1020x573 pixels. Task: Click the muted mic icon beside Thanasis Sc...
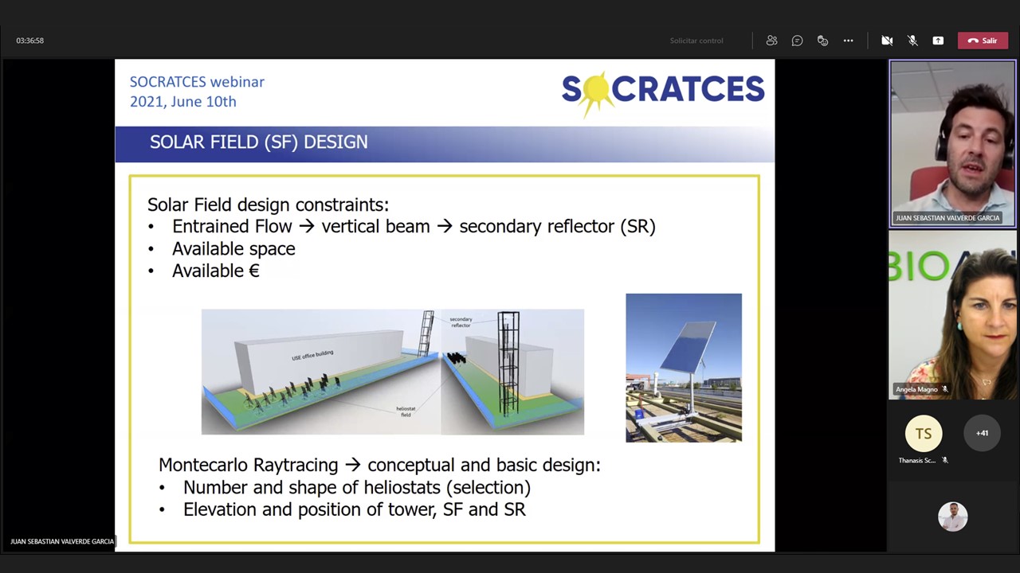tap(945, 461)
